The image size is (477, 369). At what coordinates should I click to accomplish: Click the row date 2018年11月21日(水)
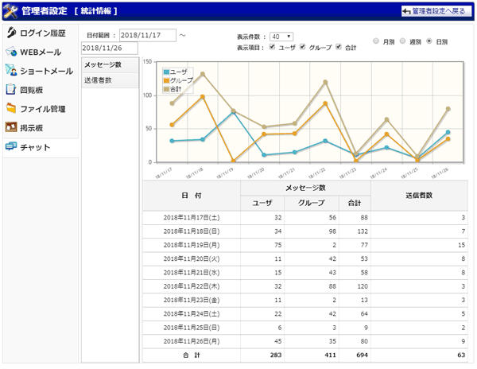(x=192, y=273)
